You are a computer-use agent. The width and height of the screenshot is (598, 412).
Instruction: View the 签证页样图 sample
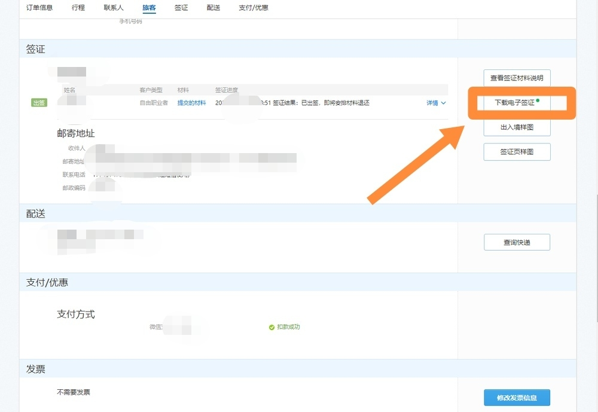click(x=516, y=152)
